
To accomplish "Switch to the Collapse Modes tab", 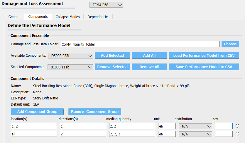I will pyautogui.click(x=68, y=17).
